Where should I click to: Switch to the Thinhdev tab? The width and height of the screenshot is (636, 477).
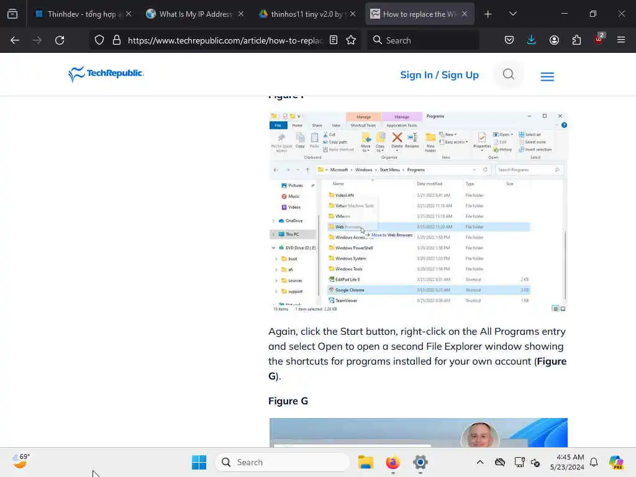click(x=83, y=14)
